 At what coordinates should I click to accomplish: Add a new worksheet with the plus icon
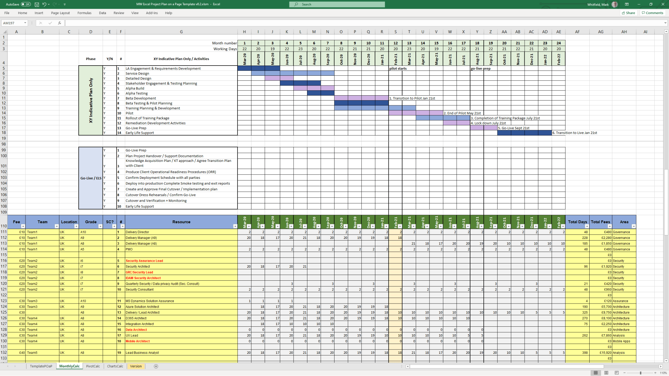pyautogui.click(x=156, y=366)
